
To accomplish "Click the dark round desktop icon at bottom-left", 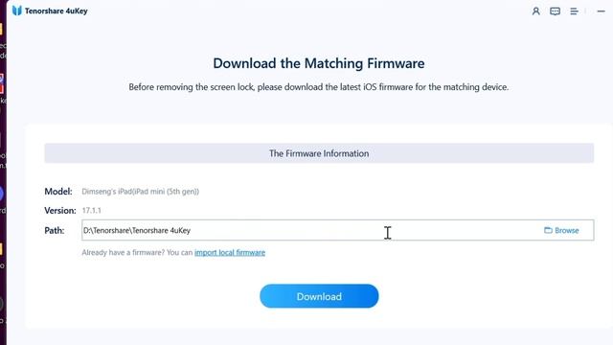I will point(1,304).
